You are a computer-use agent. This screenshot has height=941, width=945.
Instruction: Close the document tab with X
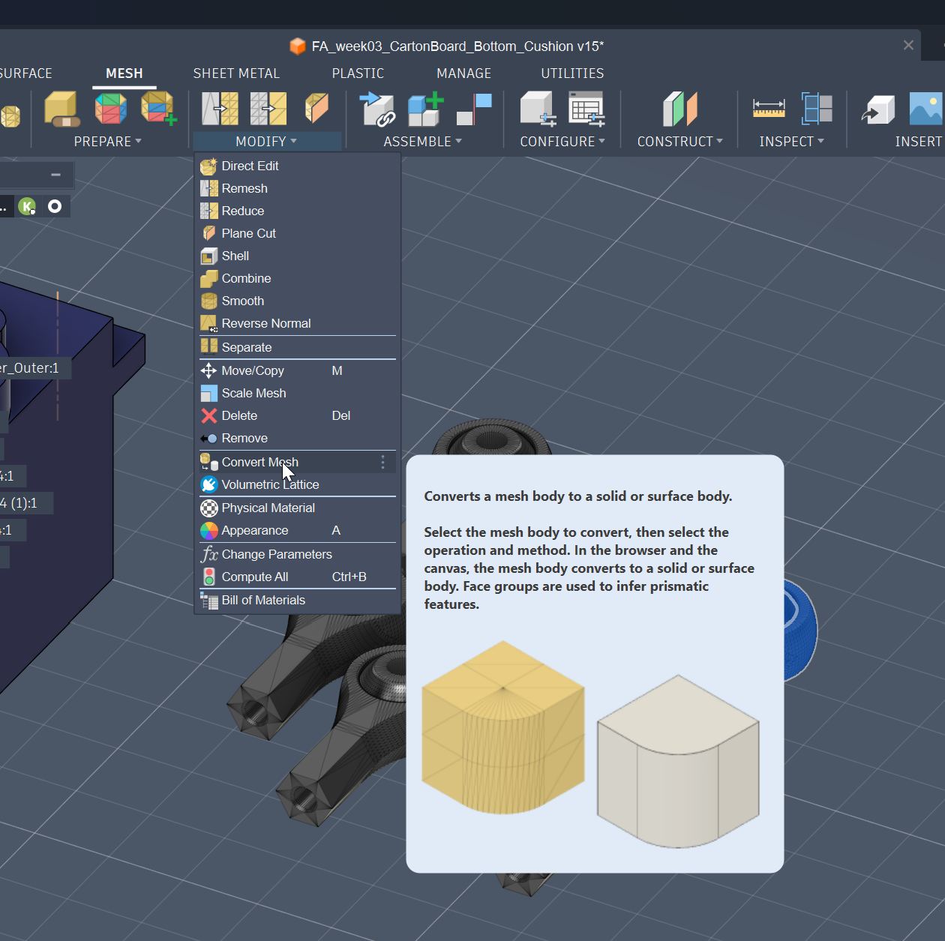(x=908, y=46)
